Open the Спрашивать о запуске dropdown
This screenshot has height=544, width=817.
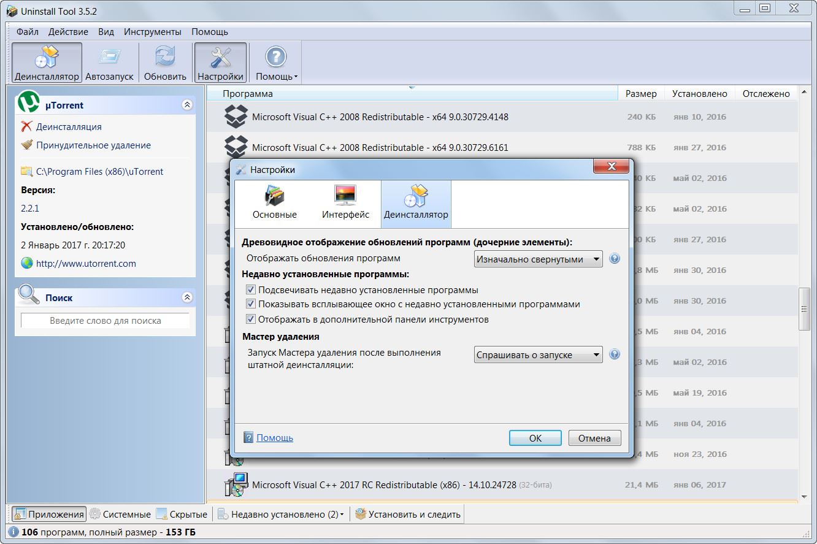[539, 354]
